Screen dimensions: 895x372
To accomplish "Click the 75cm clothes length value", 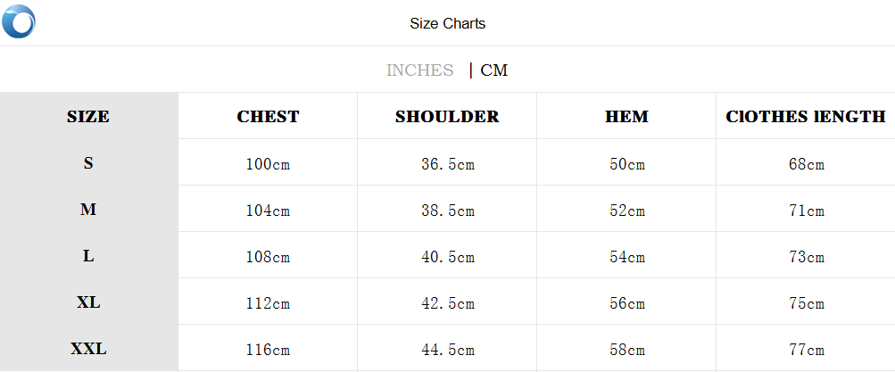I will [805, 303].
